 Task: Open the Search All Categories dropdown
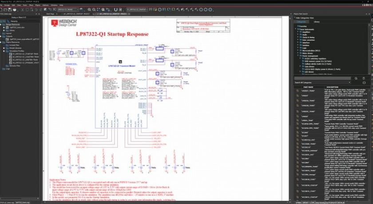[322, 82]
